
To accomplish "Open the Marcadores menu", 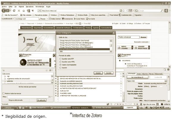I will point(30,7).
